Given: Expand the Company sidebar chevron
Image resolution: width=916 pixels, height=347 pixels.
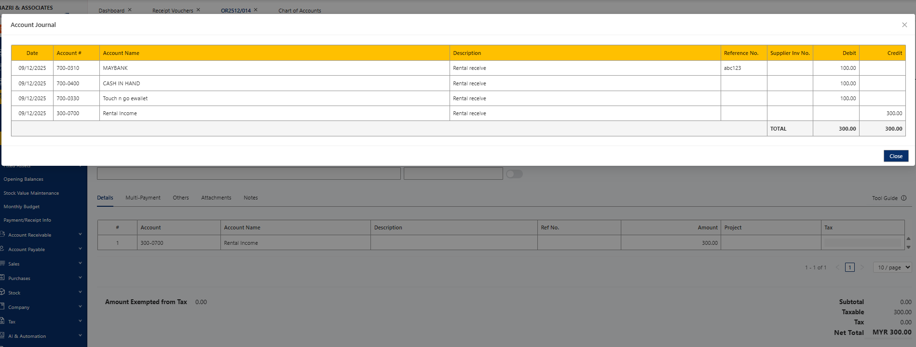Looking at the screenshot, I should (80, 307).
